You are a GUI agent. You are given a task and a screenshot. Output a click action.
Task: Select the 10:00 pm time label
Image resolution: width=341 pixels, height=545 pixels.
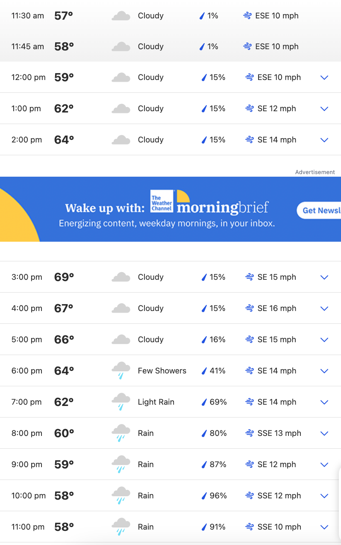click(29, 496)
